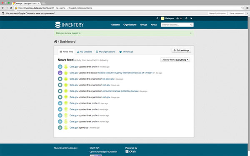Click the 'News feed' heading text
The image size is (250, 156).
point(65,60)
